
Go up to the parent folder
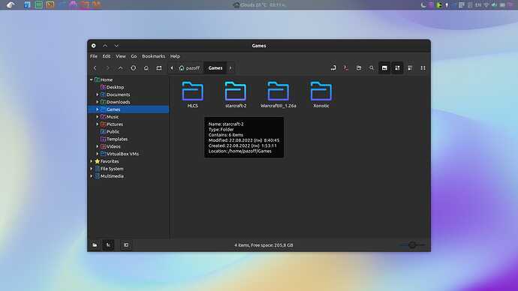coord(121,68)
